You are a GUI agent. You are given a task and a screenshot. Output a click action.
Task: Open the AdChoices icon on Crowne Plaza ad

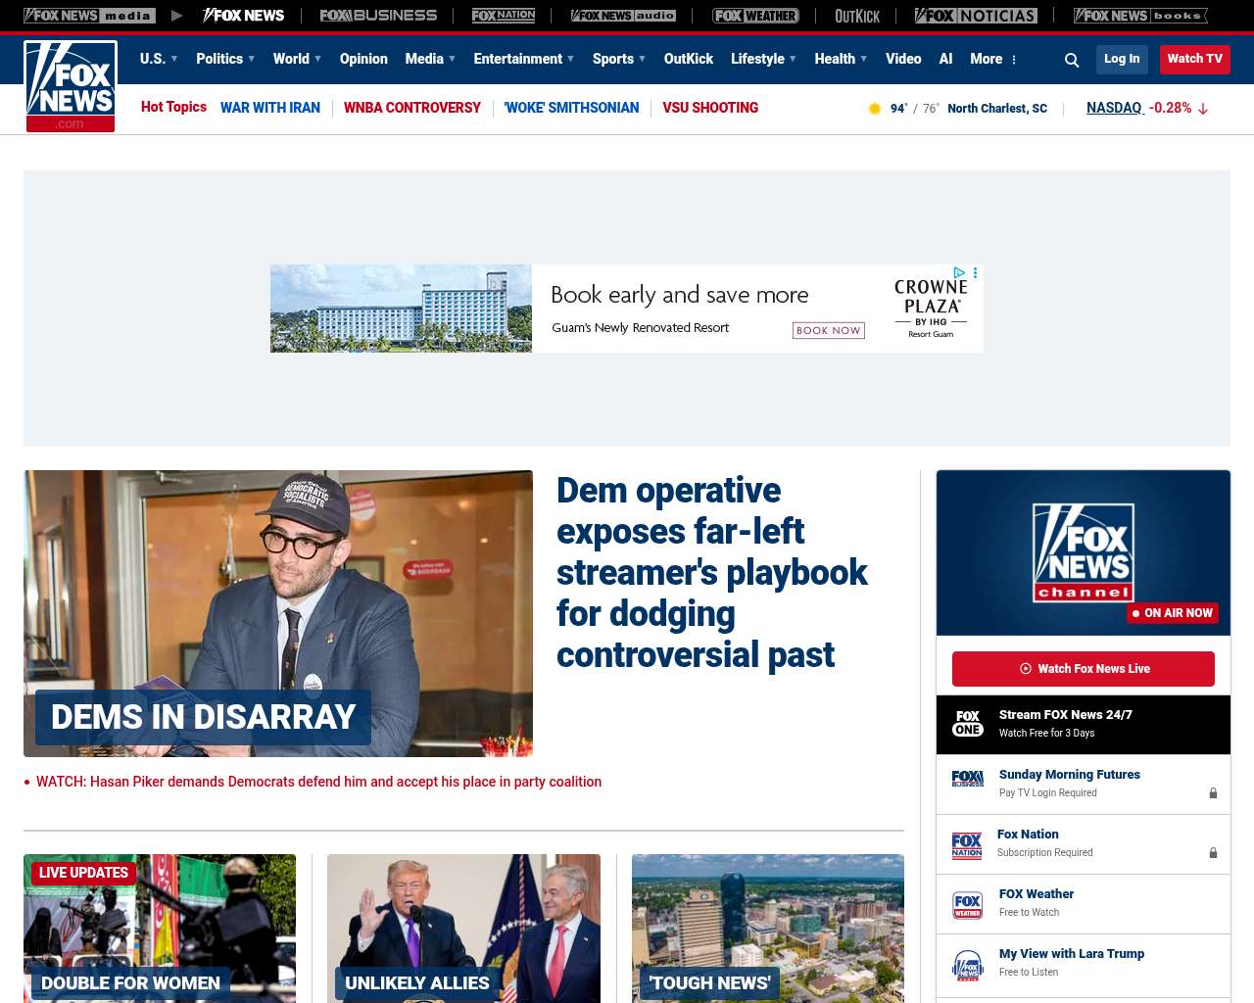959,273
